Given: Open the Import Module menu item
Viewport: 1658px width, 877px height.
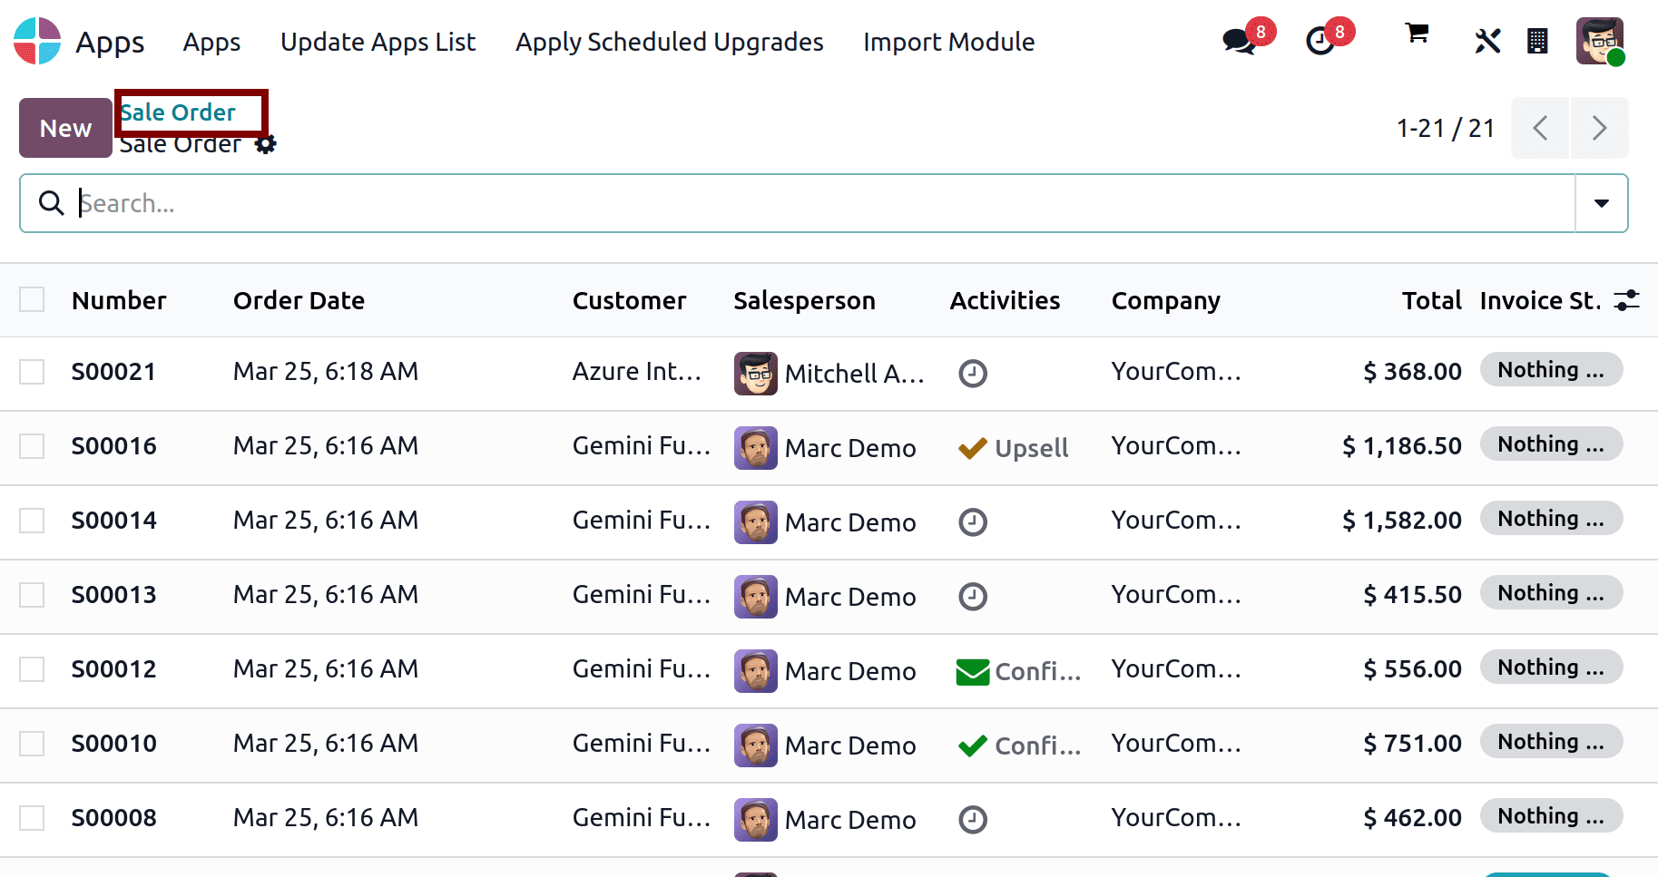Looking at the screenshot, I should [x=948, y=42].
